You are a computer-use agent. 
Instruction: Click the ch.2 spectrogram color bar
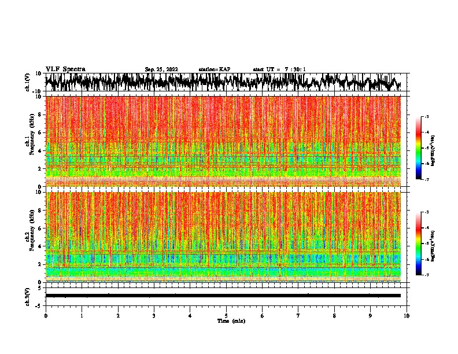(418, 244)
